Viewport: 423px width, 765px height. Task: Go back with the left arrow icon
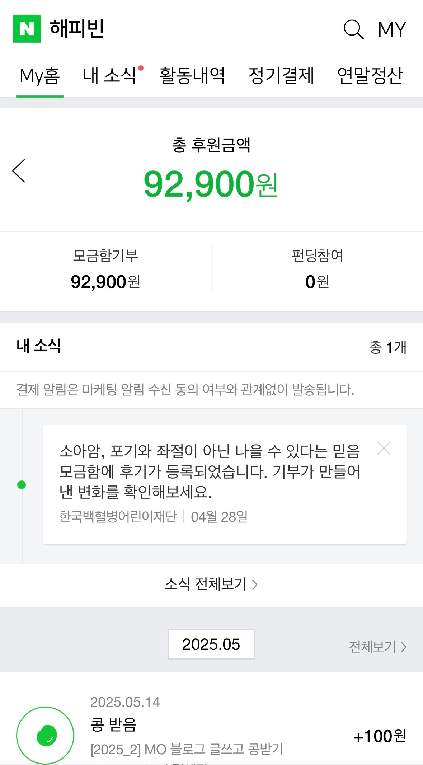19,171
